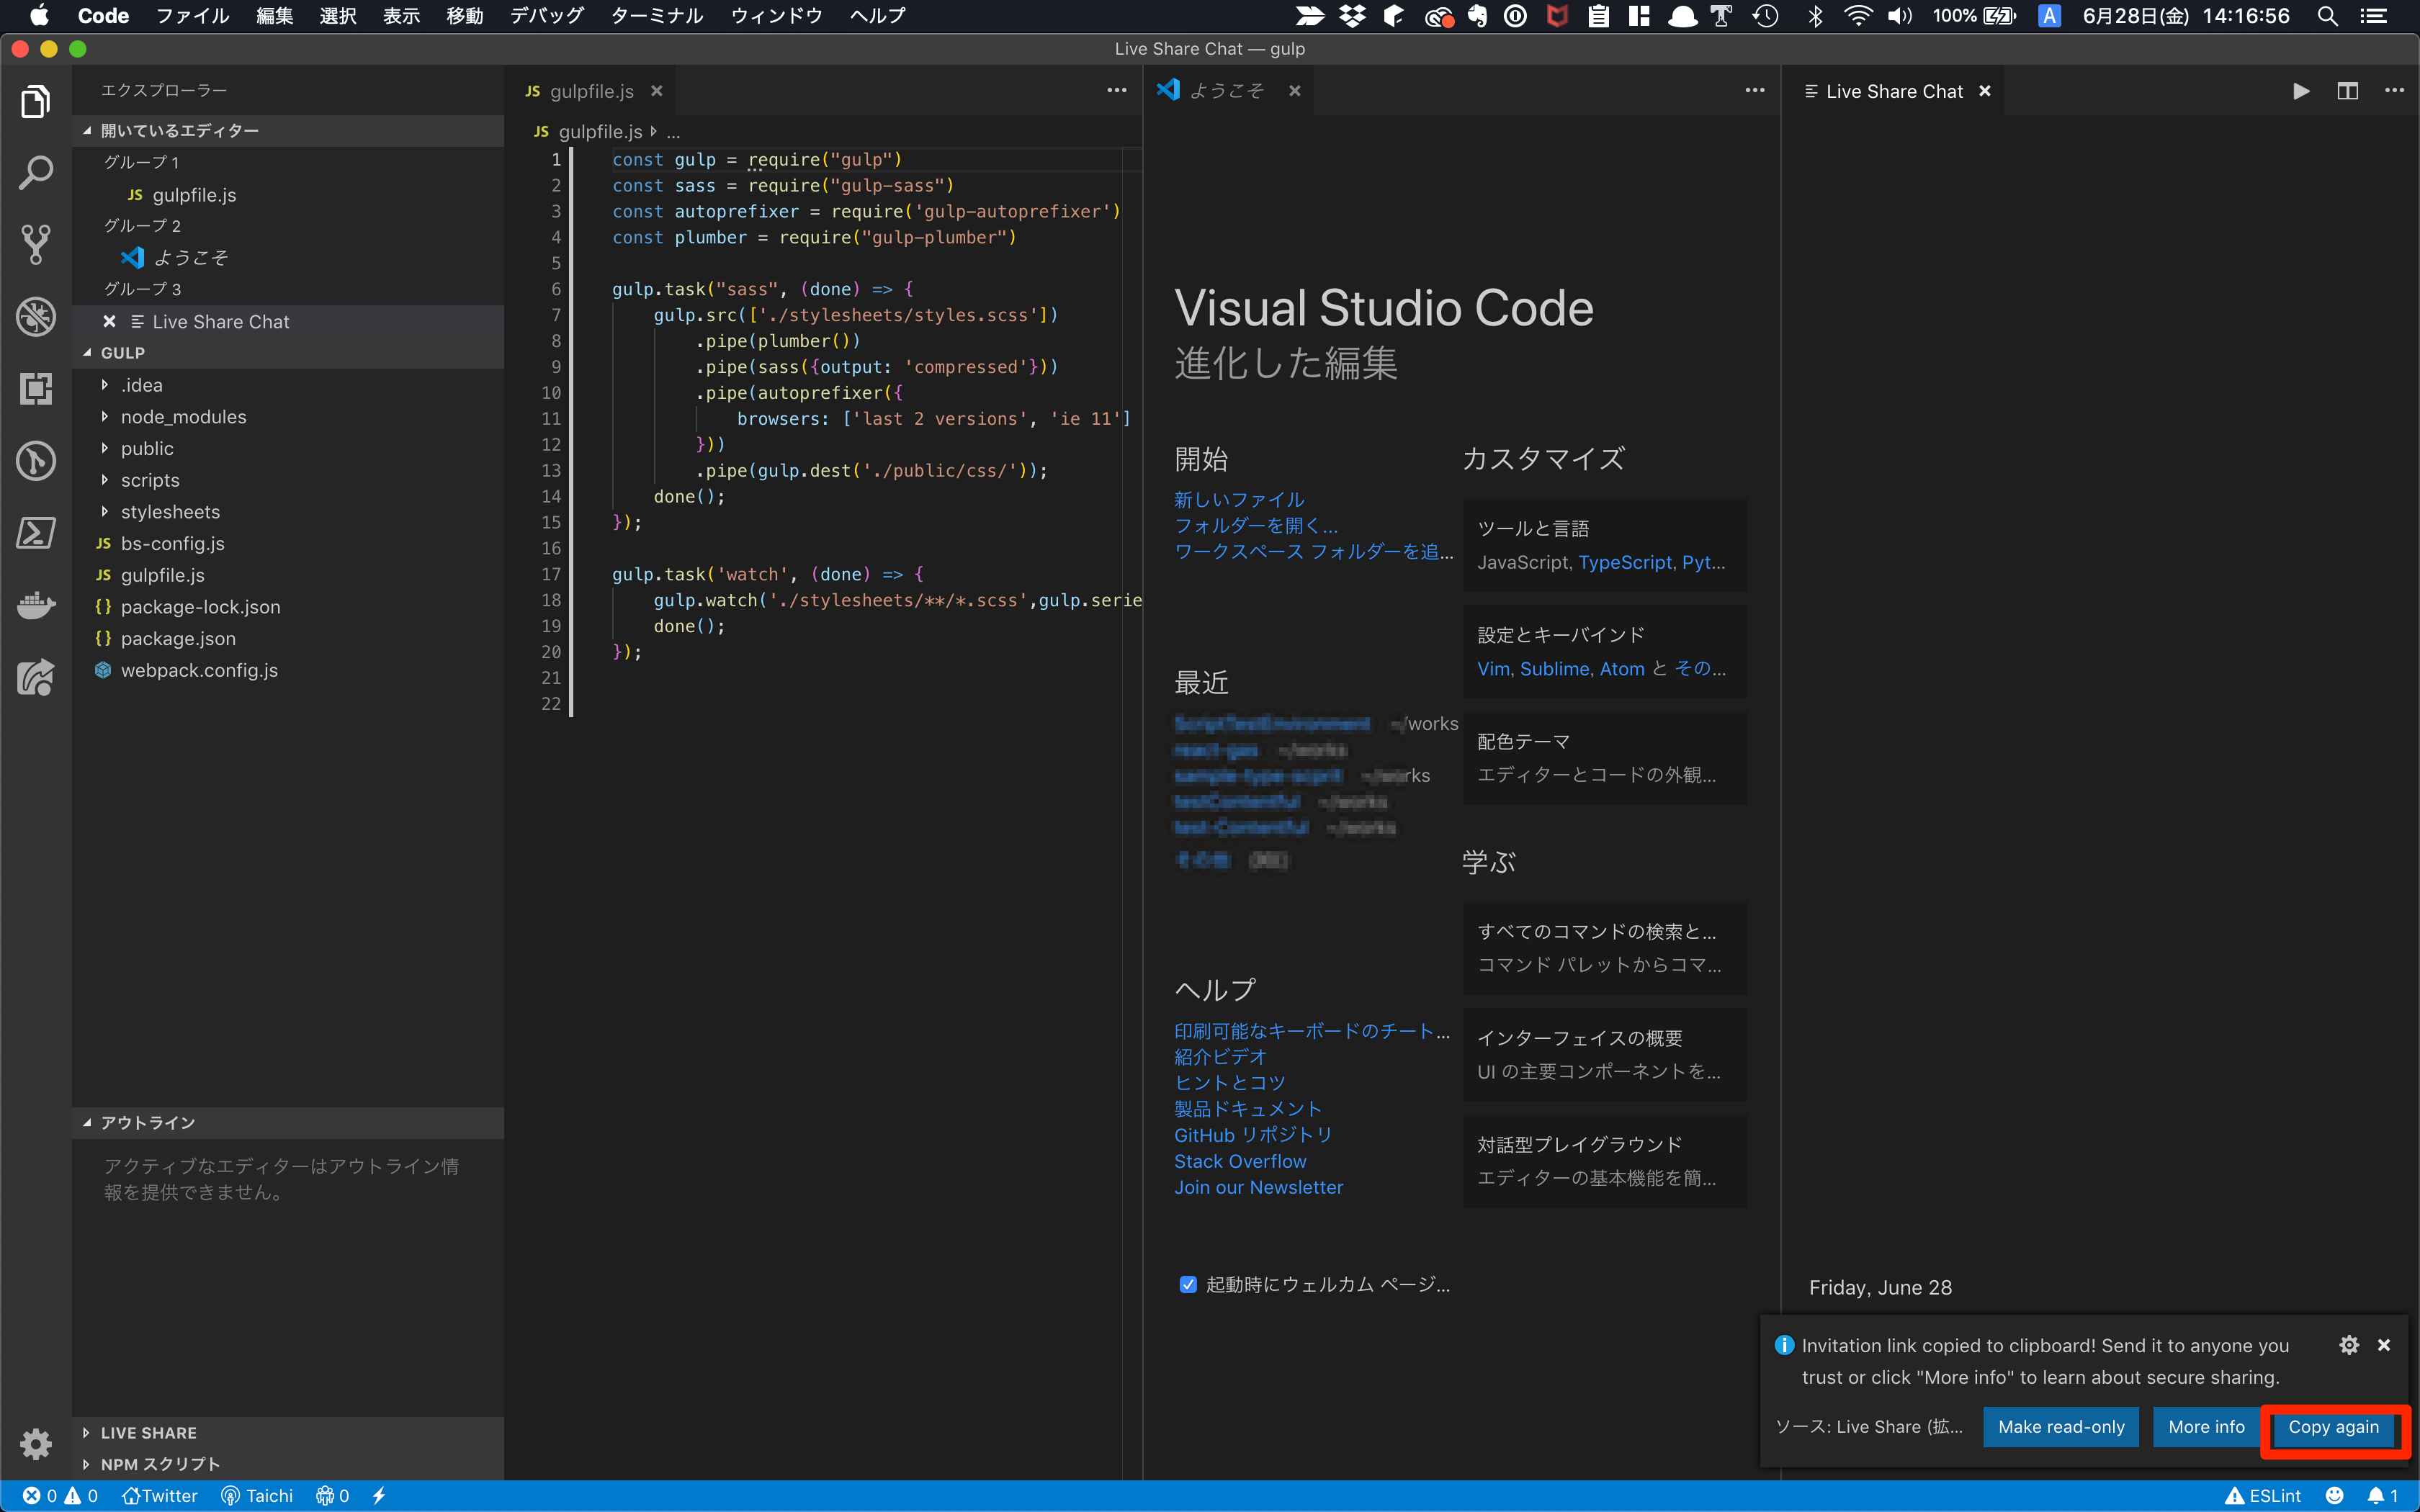The image size is (2420, 1512).
Task: Click the Twitter status bar item
Action: pyautogui.click(x=159, y=1496)
